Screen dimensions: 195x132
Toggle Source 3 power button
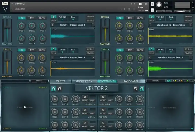[x=54, y=49]
